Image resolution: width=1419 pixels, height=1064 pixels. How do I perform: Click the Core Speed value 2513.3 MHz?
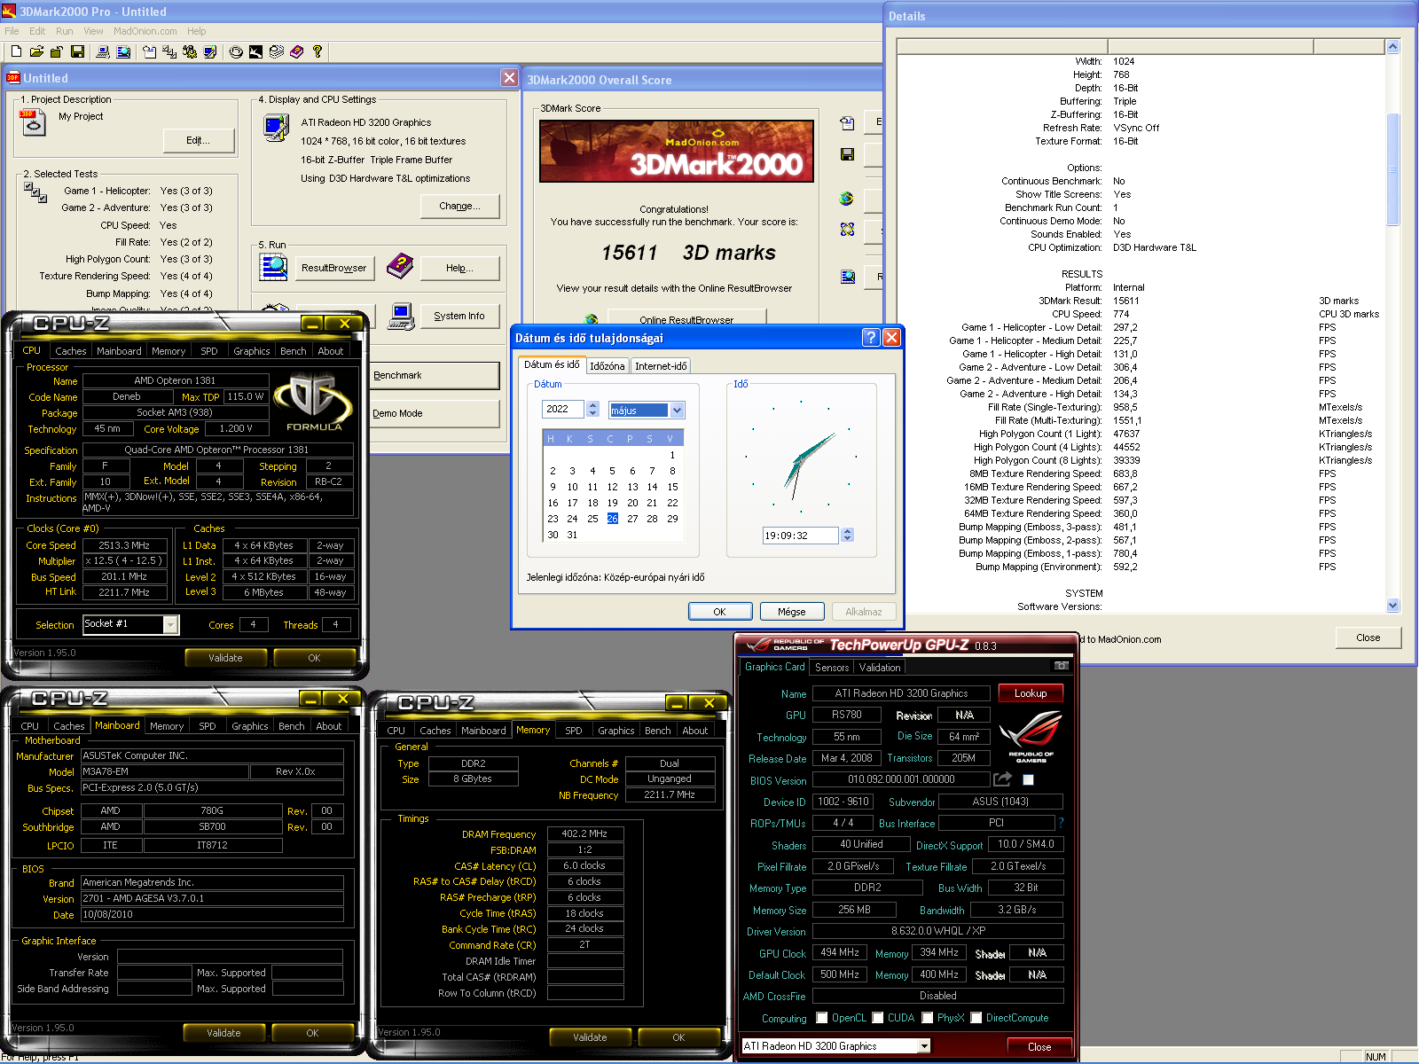point(124,545)
